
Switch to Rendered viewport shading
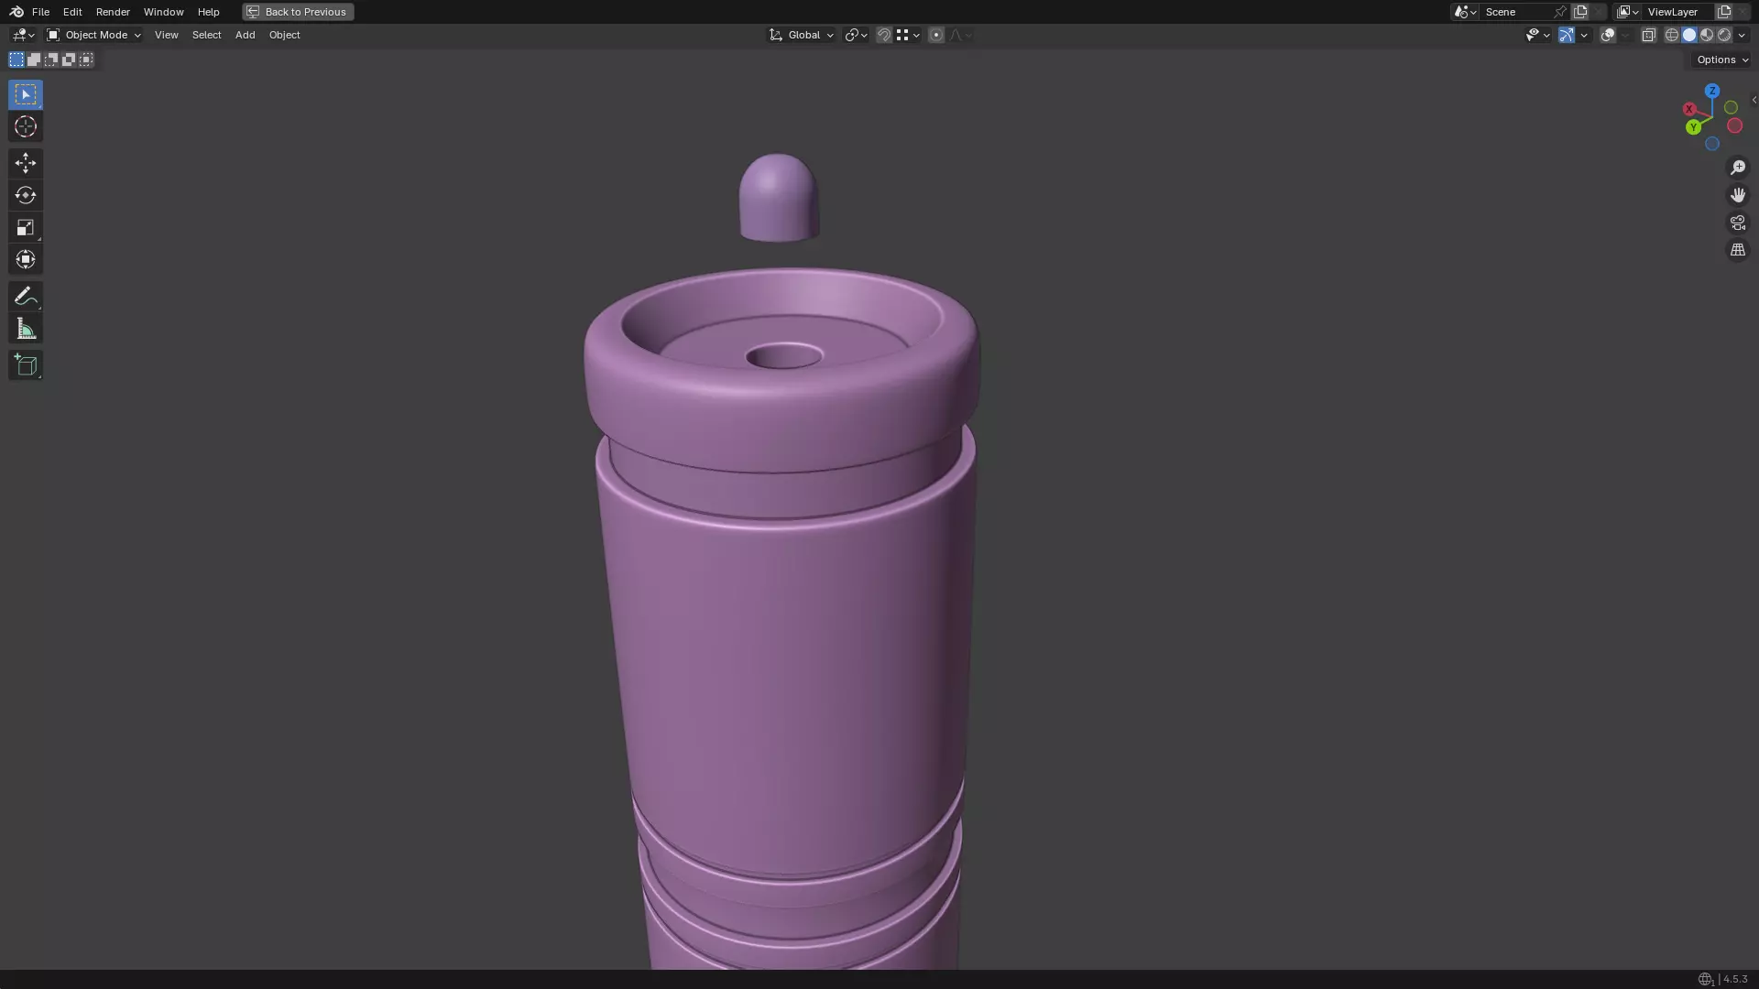tap(1724, 35)
